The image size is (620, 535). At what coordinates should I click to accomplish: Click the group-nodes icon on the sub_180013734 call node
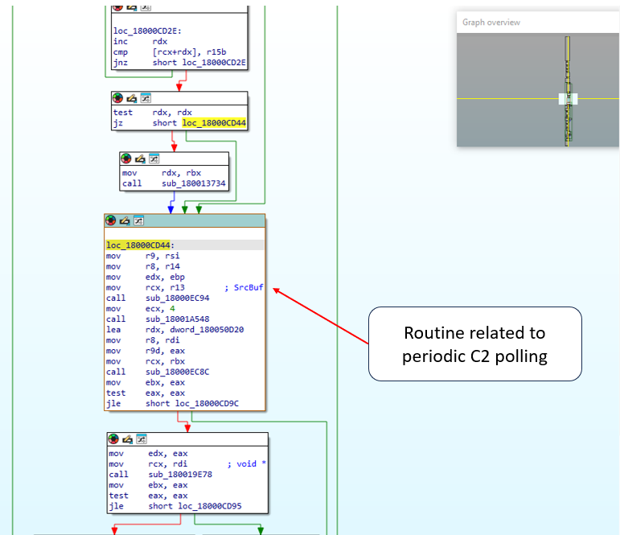pos(154,158)
